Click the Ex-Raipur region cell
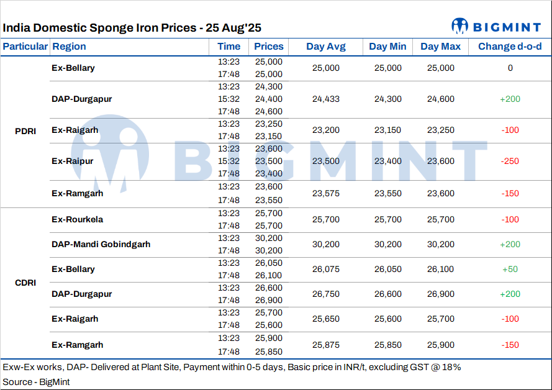Viewport: 552px width, 390px height. (72, 161)
